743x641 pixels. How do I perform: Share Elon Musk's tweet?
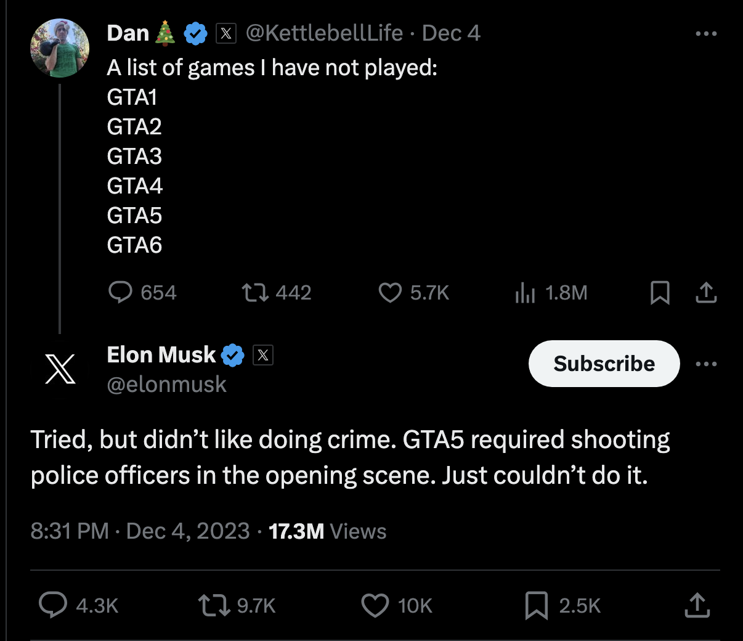coord(697,605)
